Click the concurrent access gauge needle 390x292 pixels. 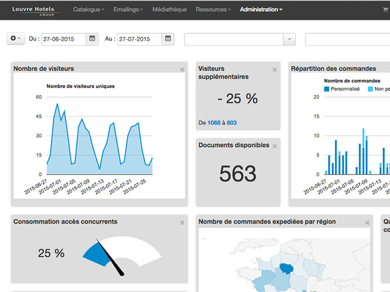(x=110, y=257)
